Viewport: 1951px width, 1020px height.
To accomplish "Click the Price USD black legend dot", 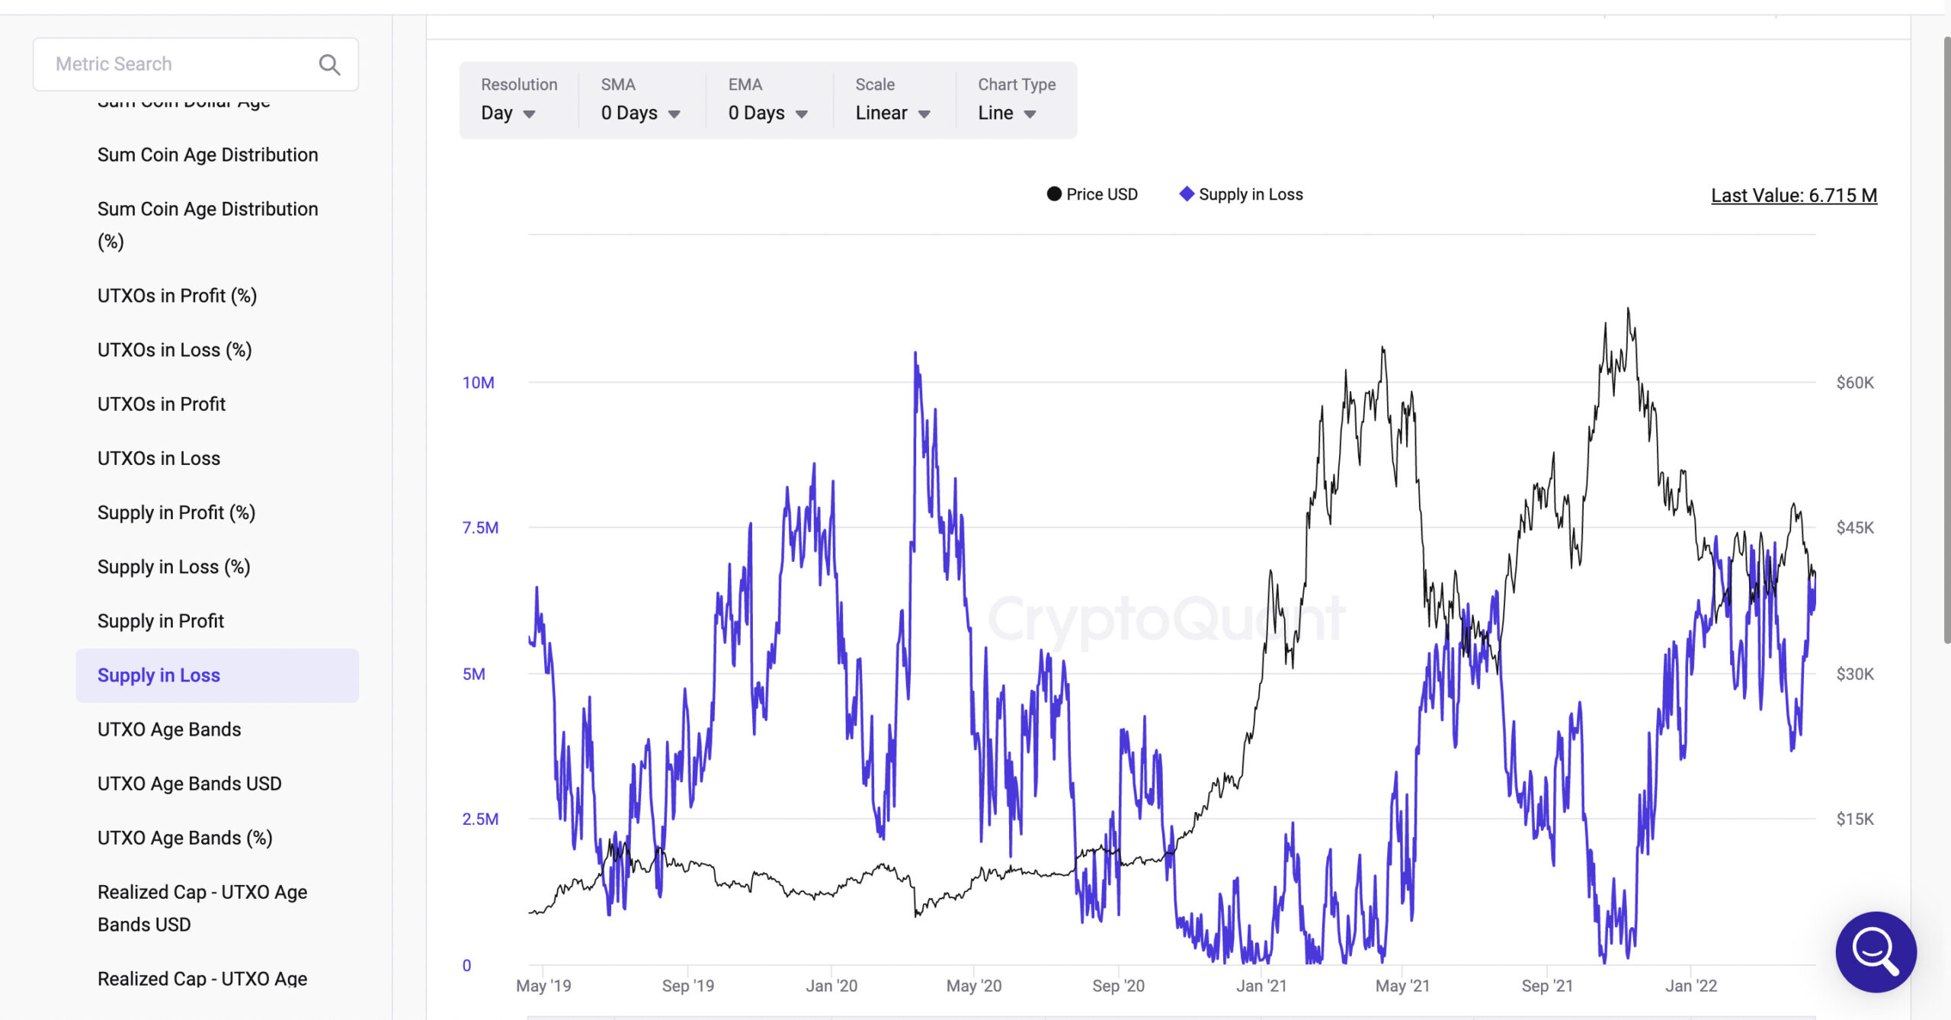I will click(x=1054, y=194).
